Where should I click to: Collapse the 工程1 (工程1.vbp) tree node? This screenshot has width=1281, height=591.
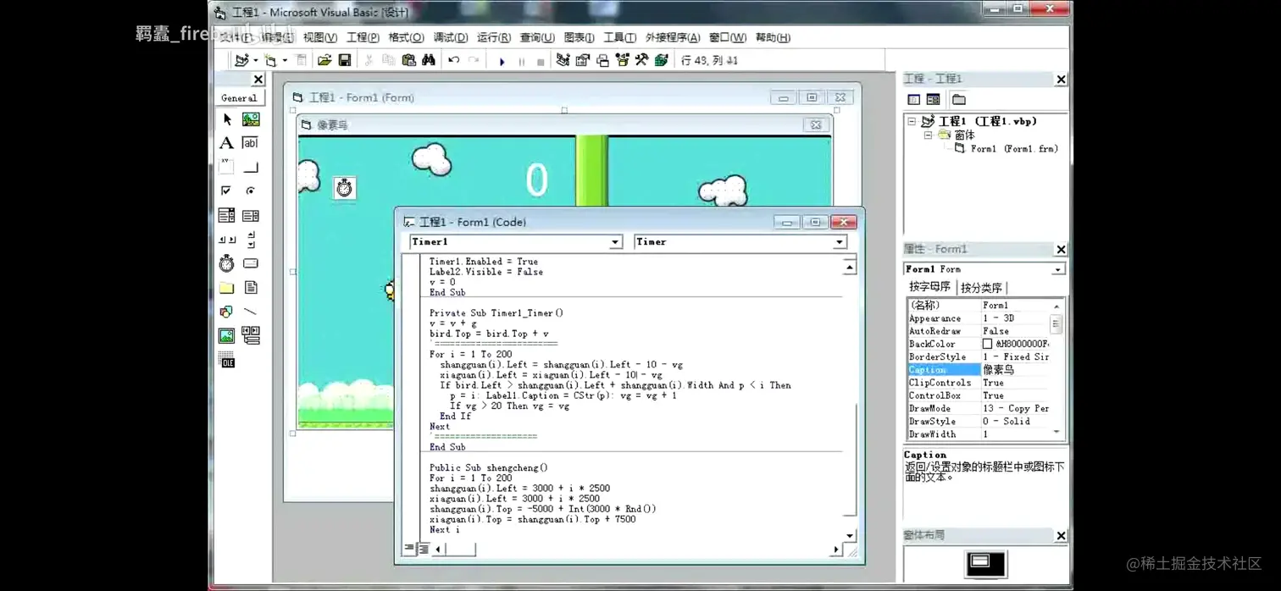click(912, 122)
